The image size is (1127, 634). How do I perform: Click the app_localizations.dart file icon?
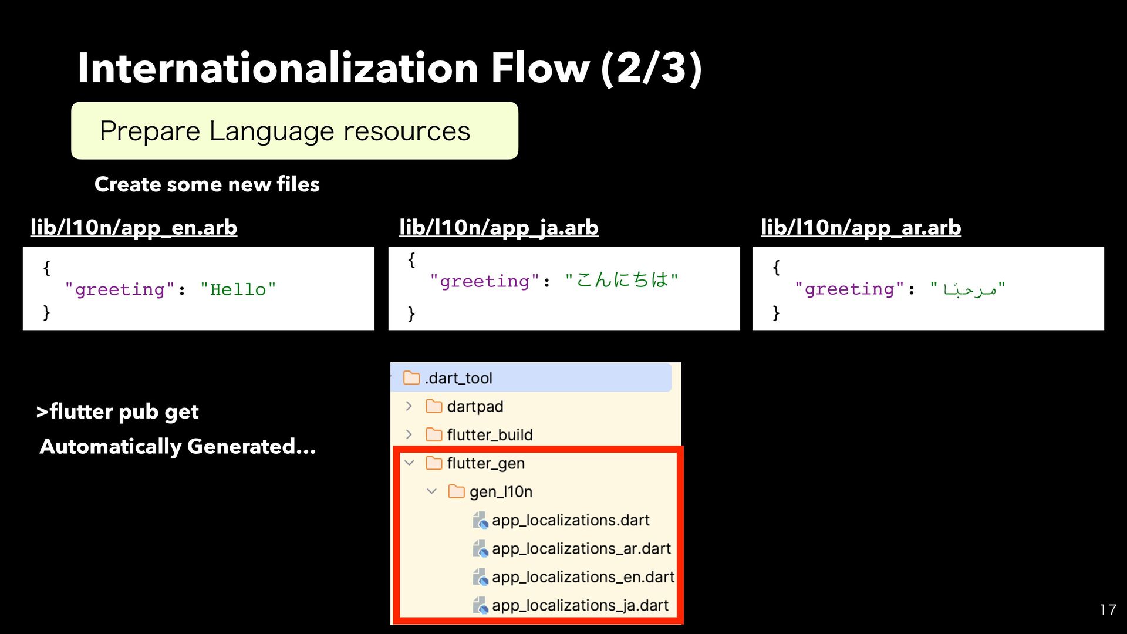[x=481, y=520]
